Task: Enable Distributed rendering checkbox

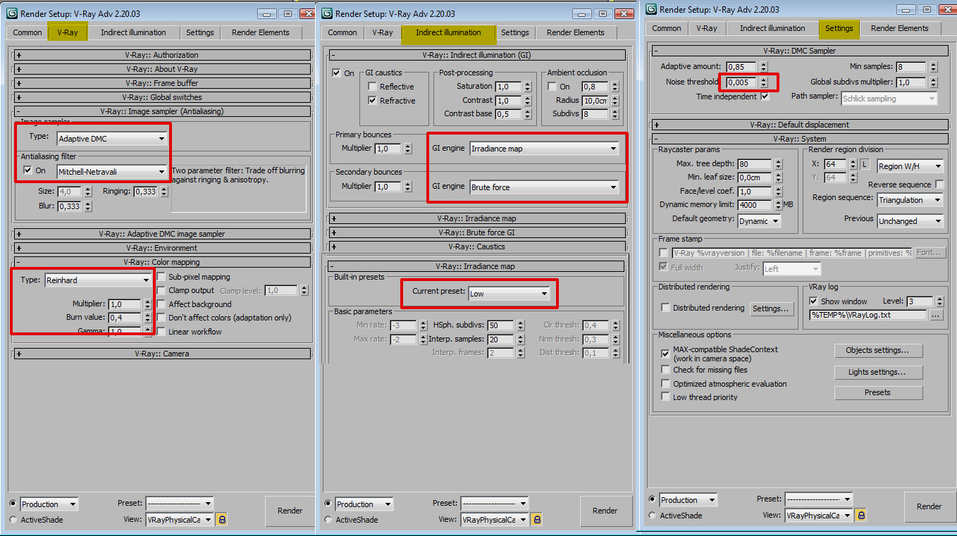Action: (665, 308)
